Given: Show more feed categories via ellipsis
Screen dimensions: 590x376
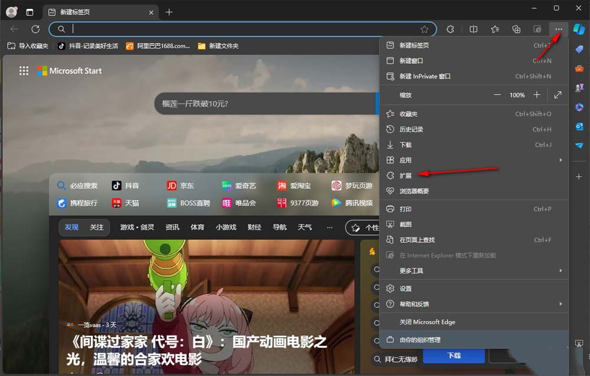Looking at the screenshot, I should point(330,227).
